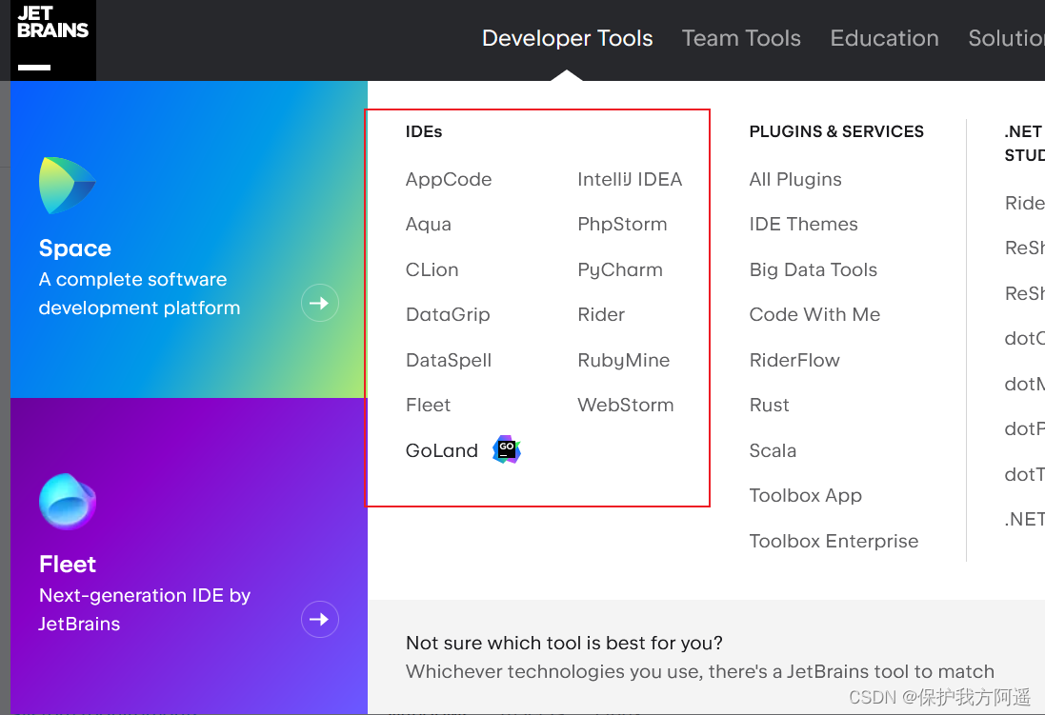Click the arrow button on Fleet card
1045x715 pixels.
(320, 619)
